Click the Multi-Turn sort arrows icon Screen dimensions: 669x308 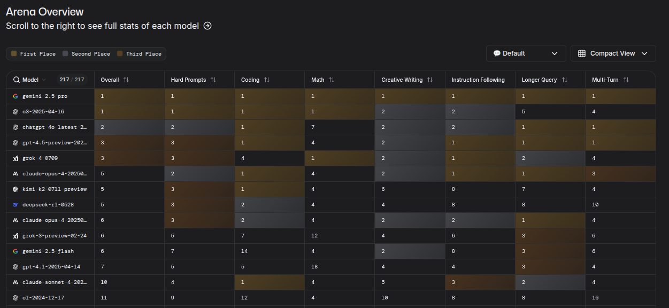(x=626, y=80)
